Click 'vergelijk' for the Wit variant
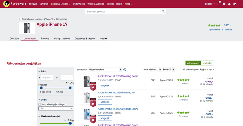This screenshot has height=126, width=243. point(105,102)
